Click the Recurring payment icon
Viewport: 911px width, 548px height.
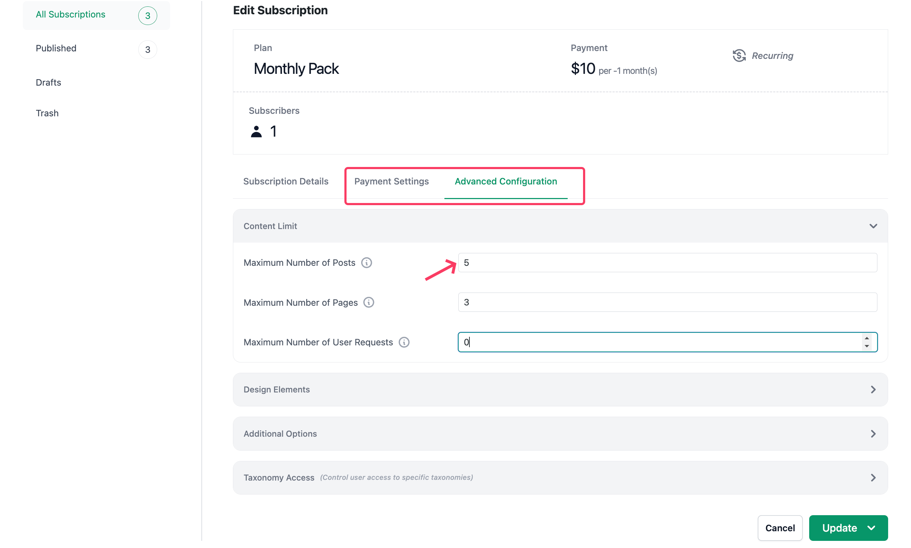pos(739,56)
